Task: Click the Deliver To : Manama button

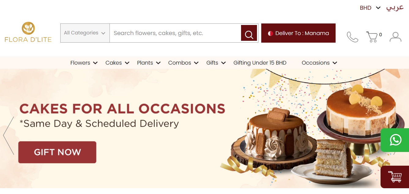Action: click(x=298, y=33)
